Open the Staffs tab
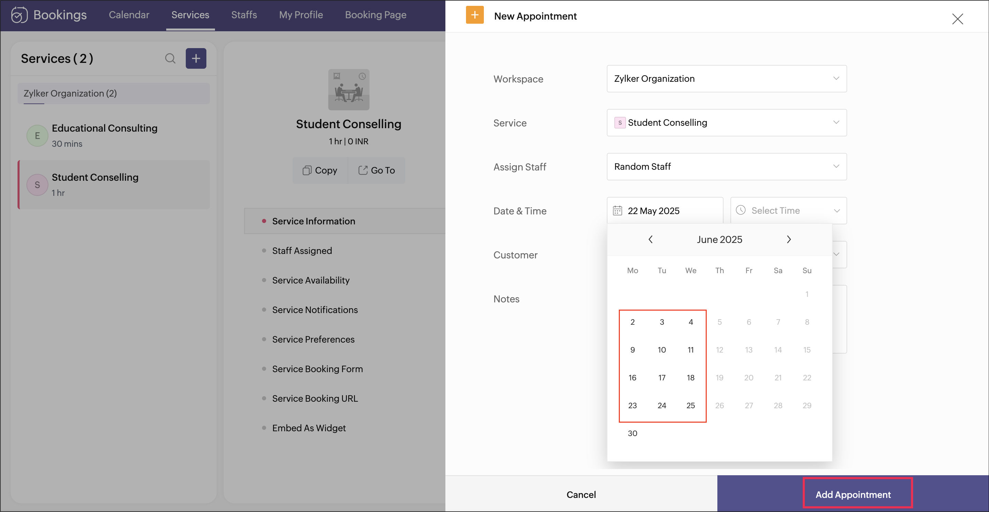989x512 pixels. (244, 15)
